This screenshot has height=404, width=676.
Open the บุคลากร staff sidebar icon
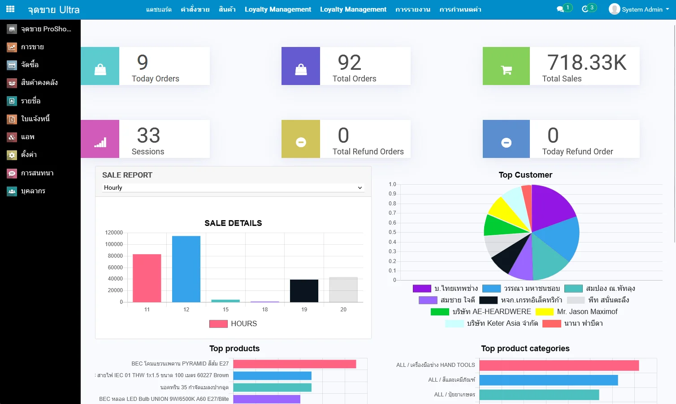(12, 191)
